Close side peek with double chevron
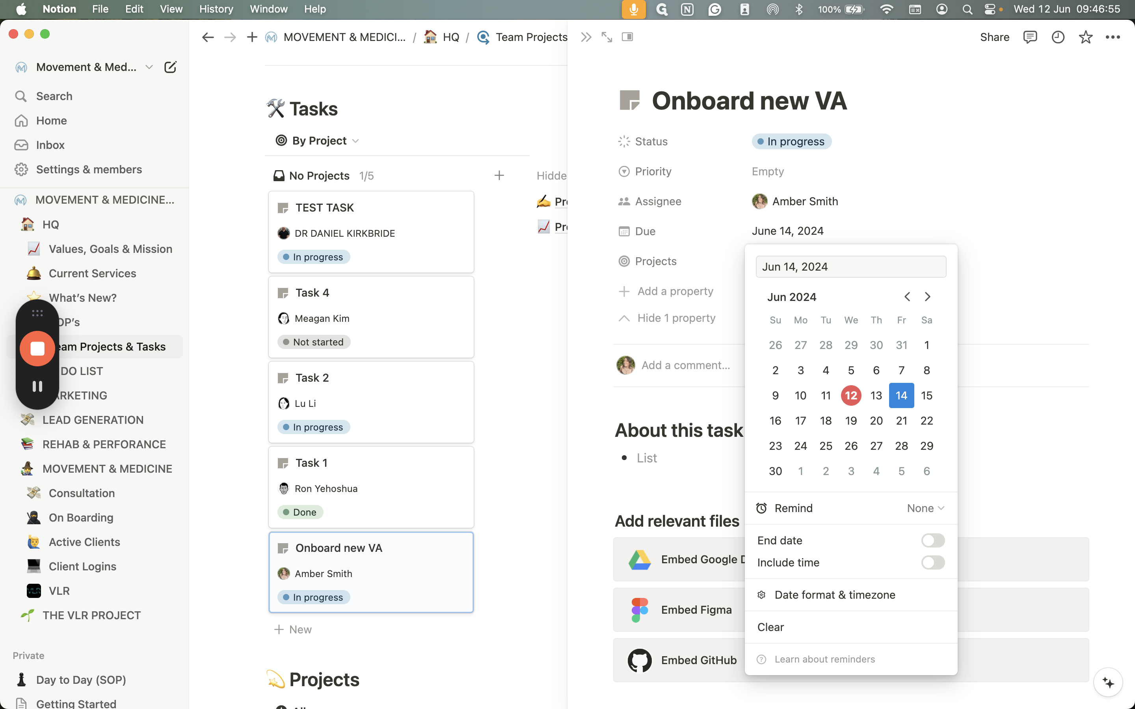The image size is (1135, 709). pyautogui.click(x=586, y=37)
